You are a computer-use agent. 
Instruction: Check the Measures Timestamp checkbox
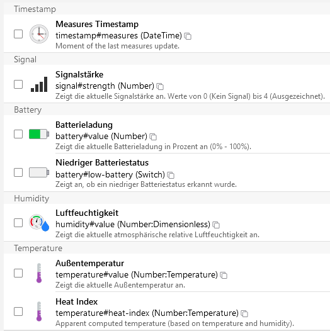pyautogui.click(x=18, y=34)
